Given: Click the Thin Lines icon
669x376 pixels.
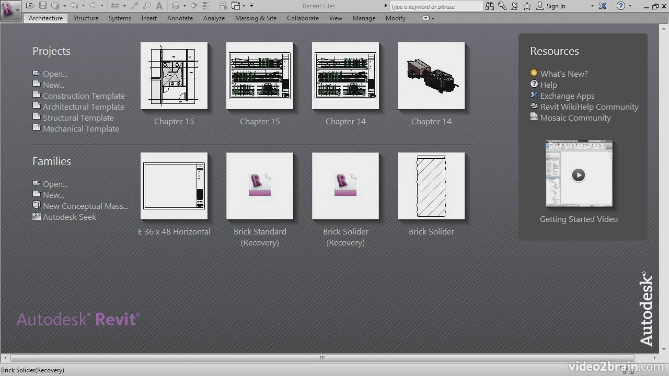Looking at the screenshot, I should pyautogui.click(x=207, y=6).
